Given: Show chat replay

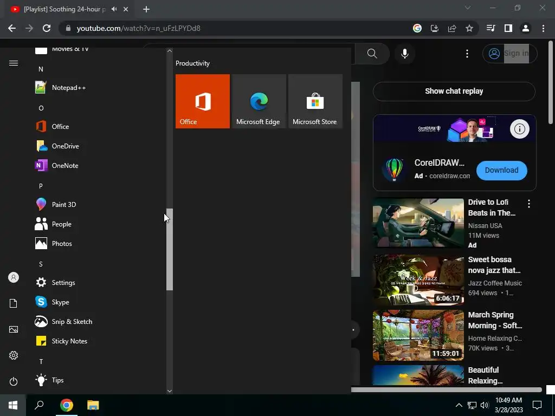Looking at the screenshot, I should (x=454, y=91).
